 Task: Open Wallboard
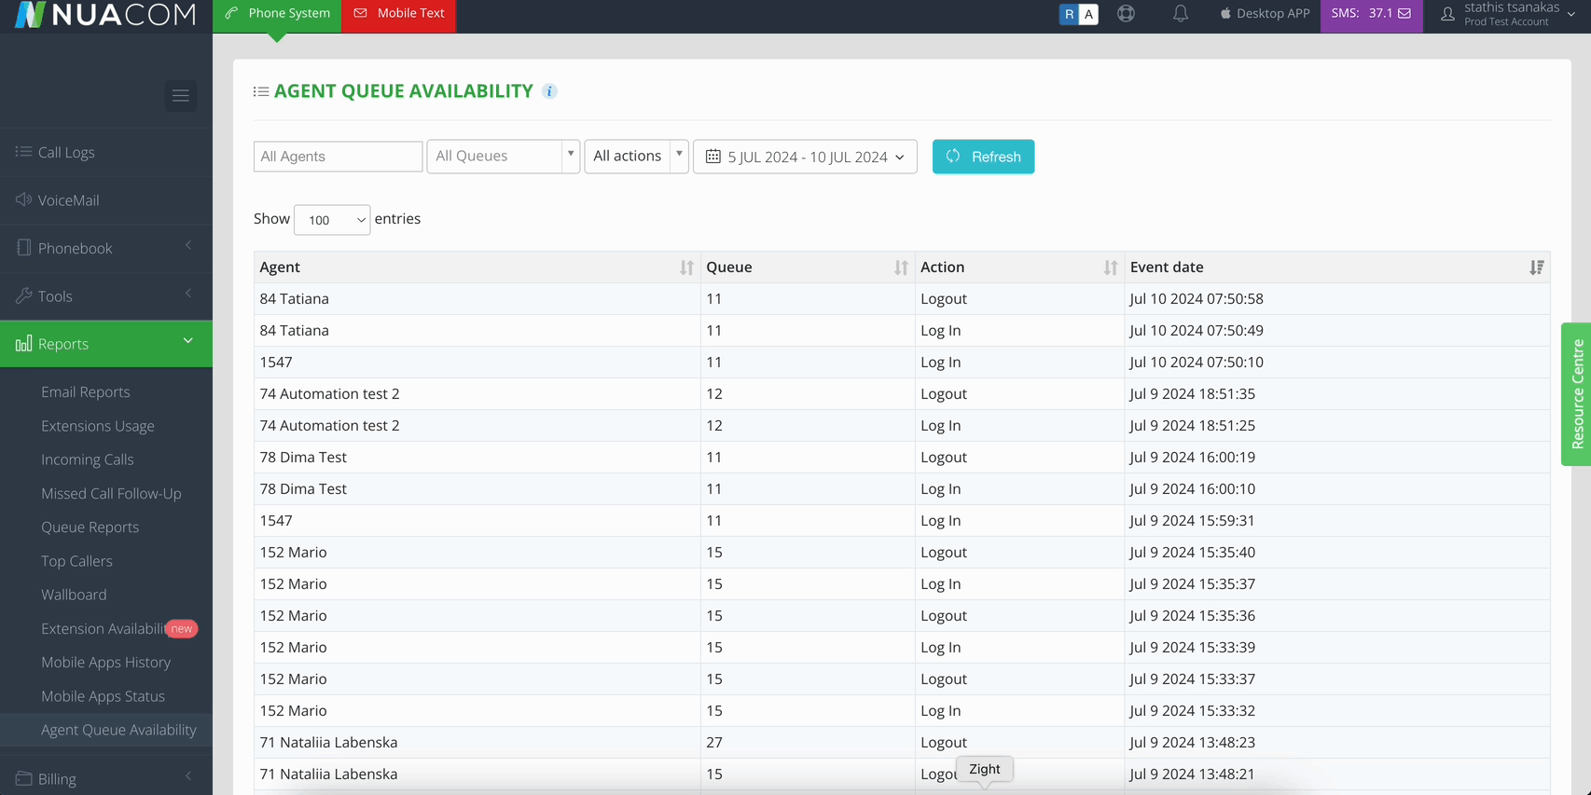coord(74,595)
